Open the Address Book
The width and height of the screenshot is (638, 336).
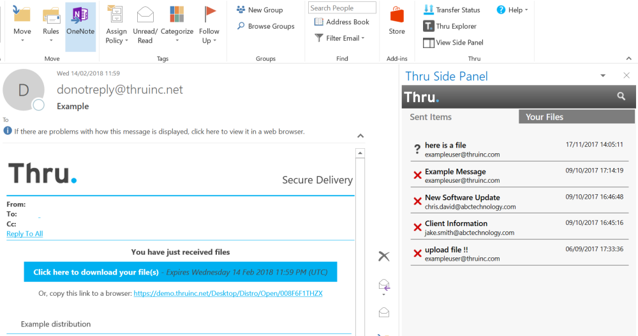pos(342,22)
